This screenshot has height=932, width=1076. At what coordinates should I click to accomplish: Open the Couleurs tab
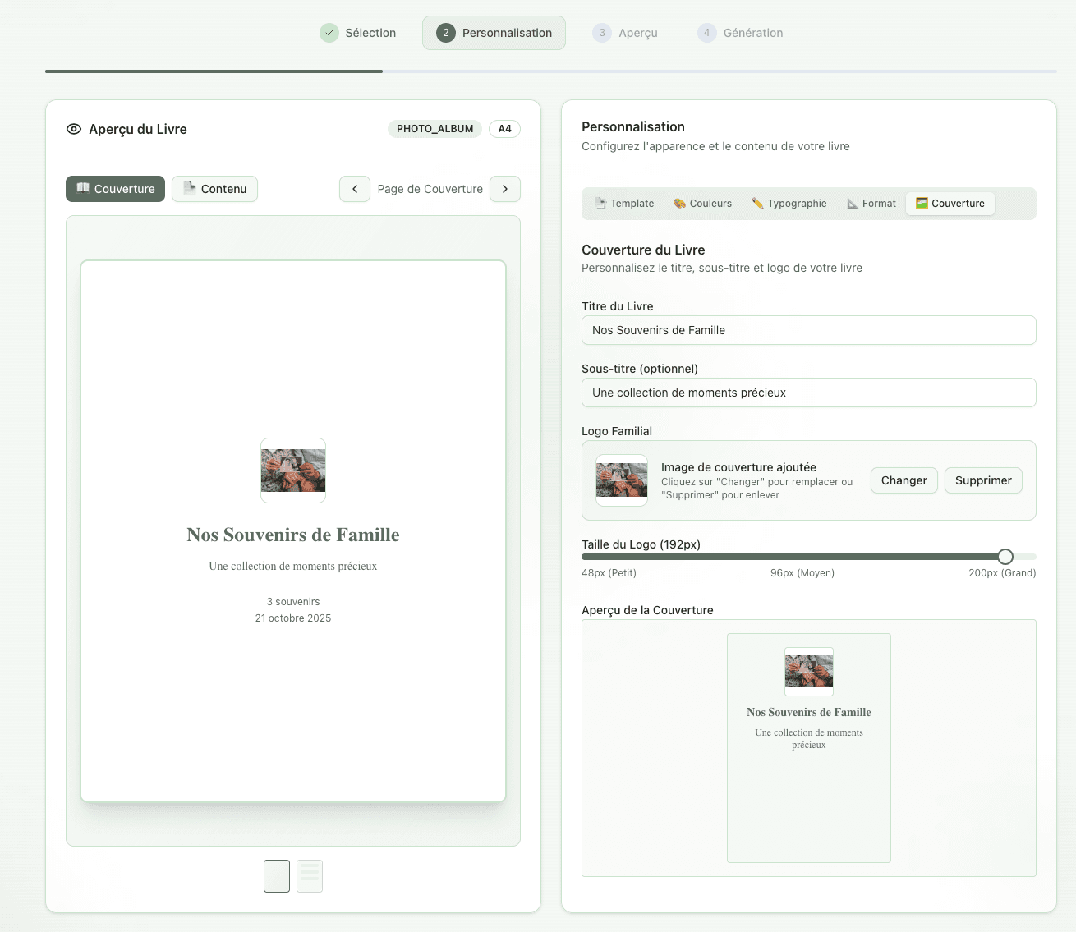point(702,204)
